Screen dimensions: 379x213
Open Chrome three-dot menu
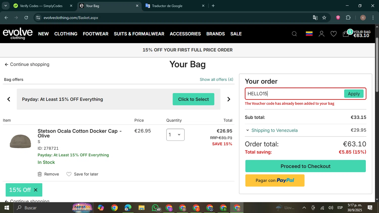[x=373, y=18]
